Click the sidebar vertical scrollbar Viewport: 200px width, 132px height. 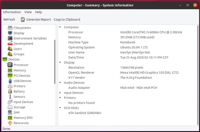click(55, 62)
